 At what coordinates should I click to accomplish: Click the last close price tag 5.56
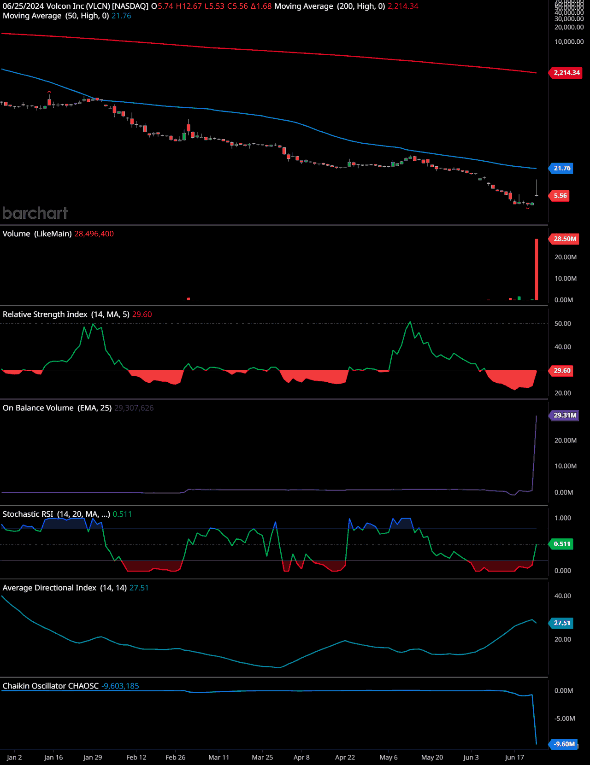coord(560,196)
